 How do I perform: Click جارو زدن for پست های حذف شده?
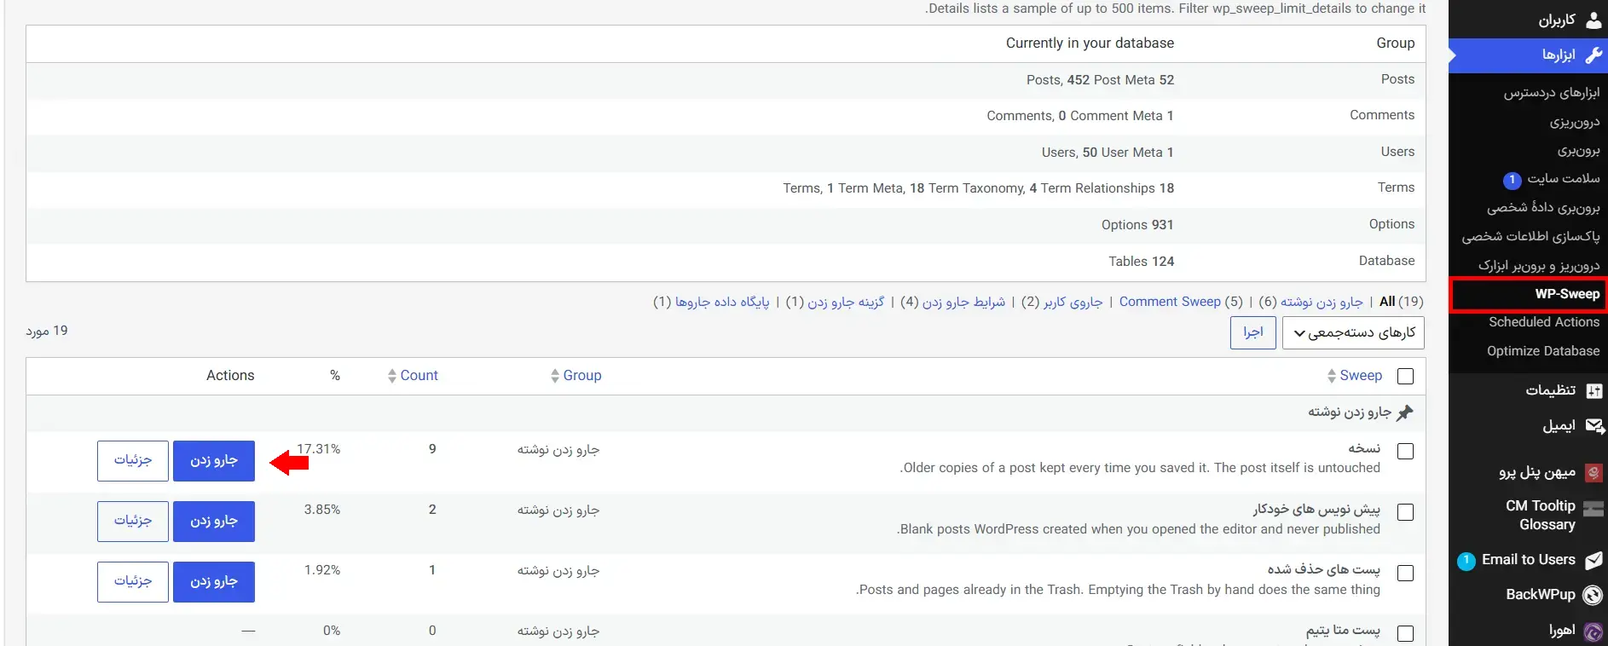214,582
